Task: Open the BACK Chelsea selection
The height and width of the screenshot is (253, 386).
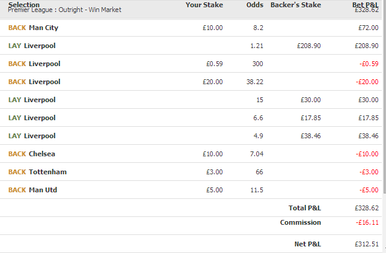Action: click(x=191, y=154)
